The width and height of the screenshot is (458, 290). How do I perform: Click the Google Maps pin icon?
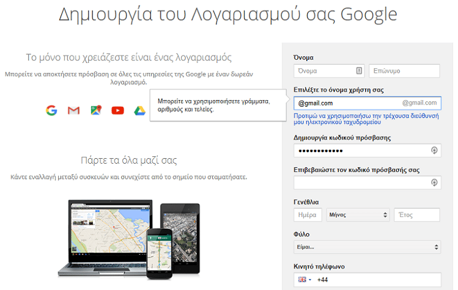click(x=96, y=110)
